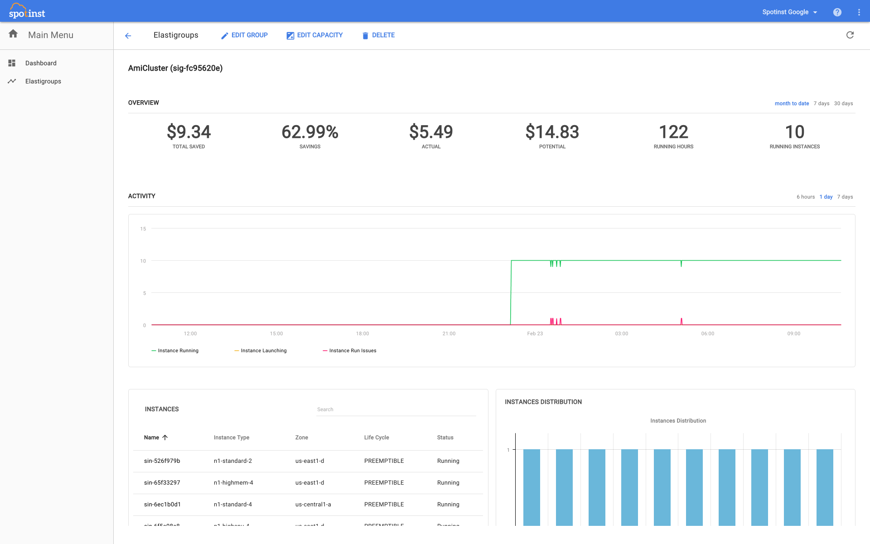Click the refresh icon

[850, 35]
